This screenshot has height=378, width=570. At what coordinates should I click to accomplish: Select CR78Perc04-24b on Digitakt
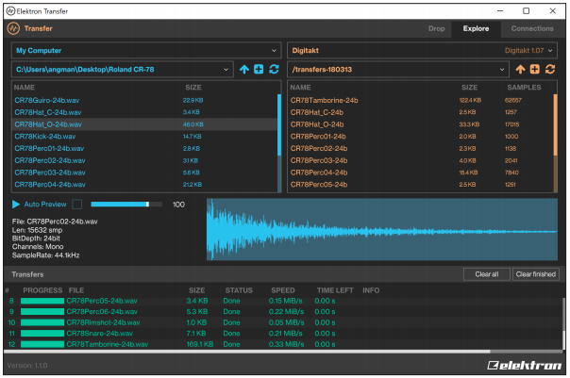pyautogui.click(x=421, y=173)
